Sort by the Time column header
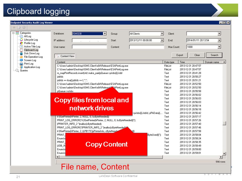 [191, 62]
